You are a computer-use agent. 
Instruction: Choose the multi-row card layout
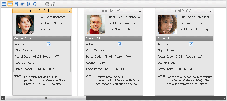pos(23,4)
